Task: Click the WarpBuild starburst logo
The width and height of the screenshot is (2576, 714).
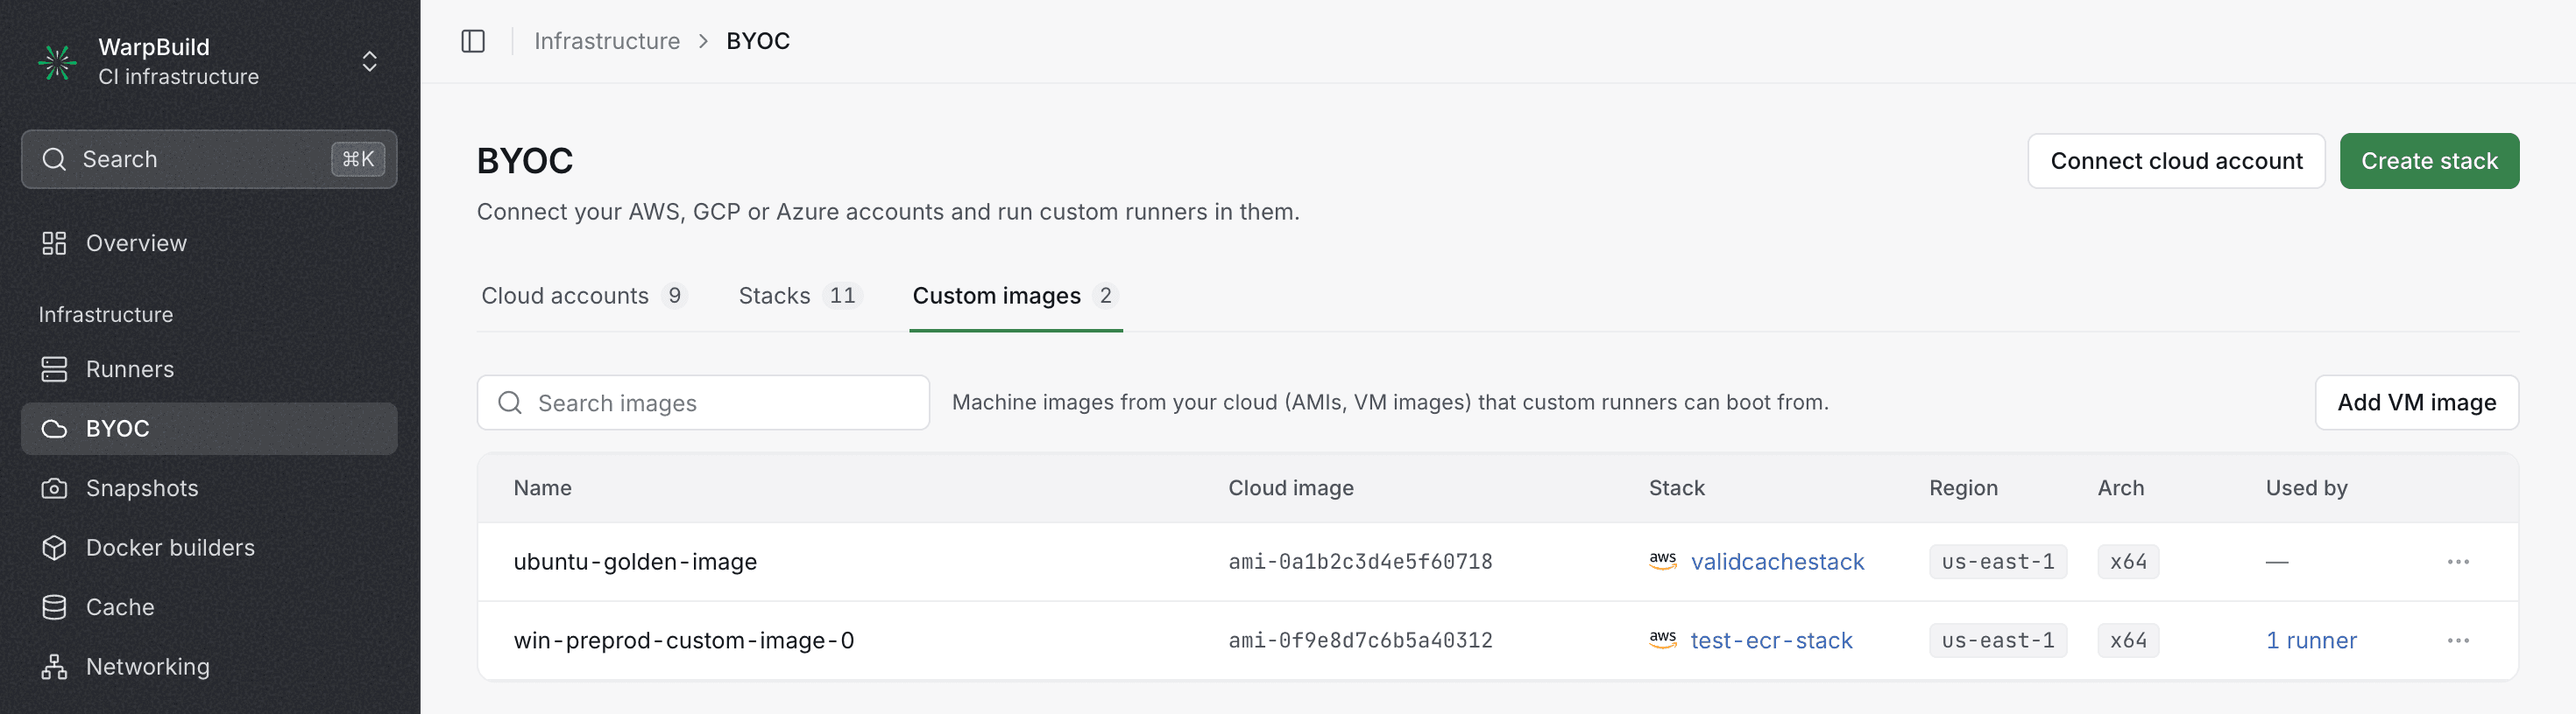Action: (x=57, y=62)
